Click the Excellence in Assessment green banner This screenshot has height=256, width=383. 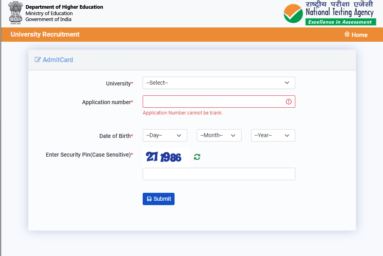click(340, 22)
